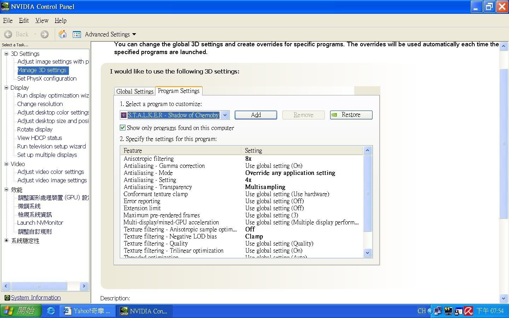Click the NVIDIA Control Panel title icon
The height and width of the screenshot is (318, 509).
(x=5, y=6)
